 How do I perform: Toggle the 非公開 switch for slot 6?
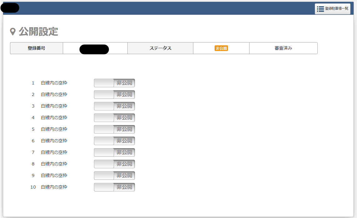[x=114, y=141]
